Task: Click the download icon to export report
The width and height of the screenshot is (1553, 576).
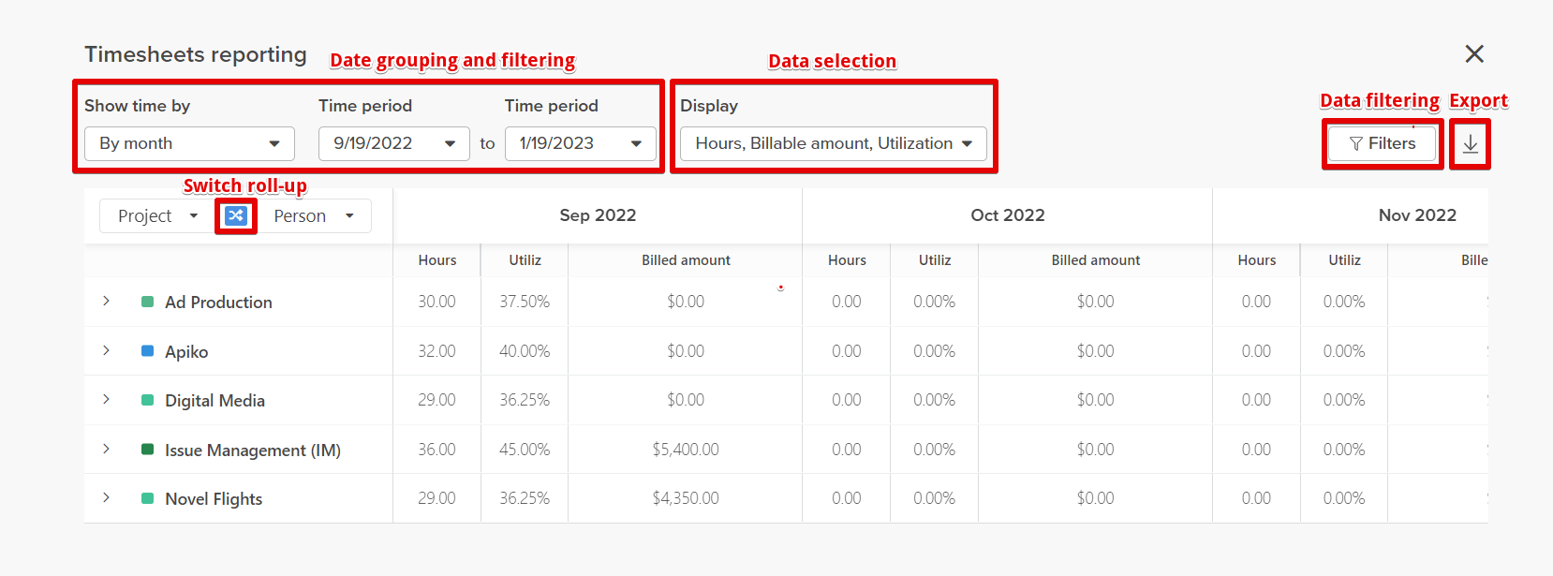Action: pyautogui.click(x=1470, y=144)
